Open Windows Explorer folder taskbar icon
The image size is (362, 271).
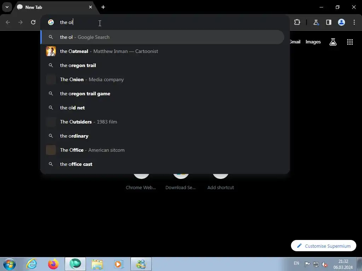tap(97, 264)
